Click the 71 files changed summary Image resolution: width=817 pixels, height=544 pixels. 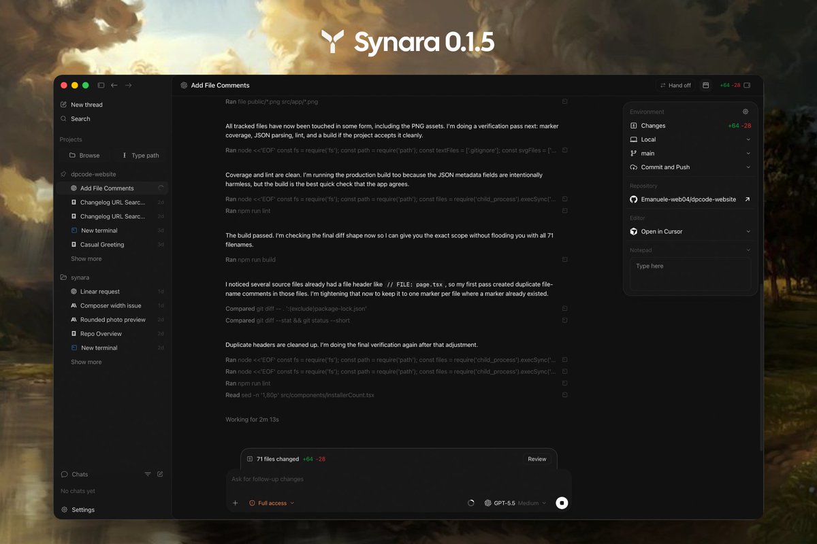pos(278,459)
